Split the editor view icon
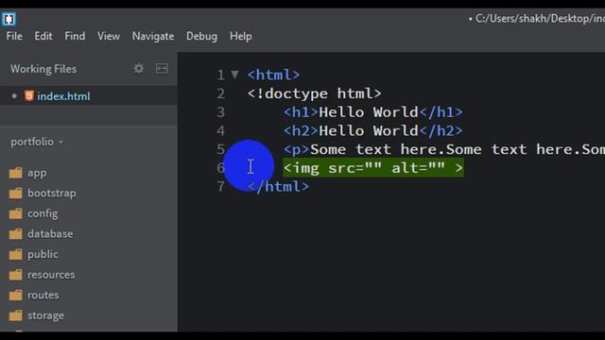 click(162, 69)
